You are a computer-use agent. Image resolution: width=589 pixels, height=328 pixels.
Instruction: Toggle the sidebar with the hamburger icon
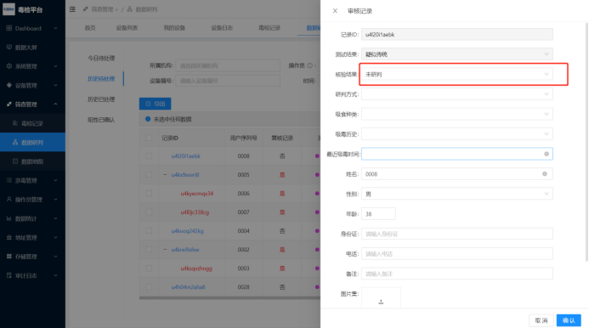click(x=72, y=9)
